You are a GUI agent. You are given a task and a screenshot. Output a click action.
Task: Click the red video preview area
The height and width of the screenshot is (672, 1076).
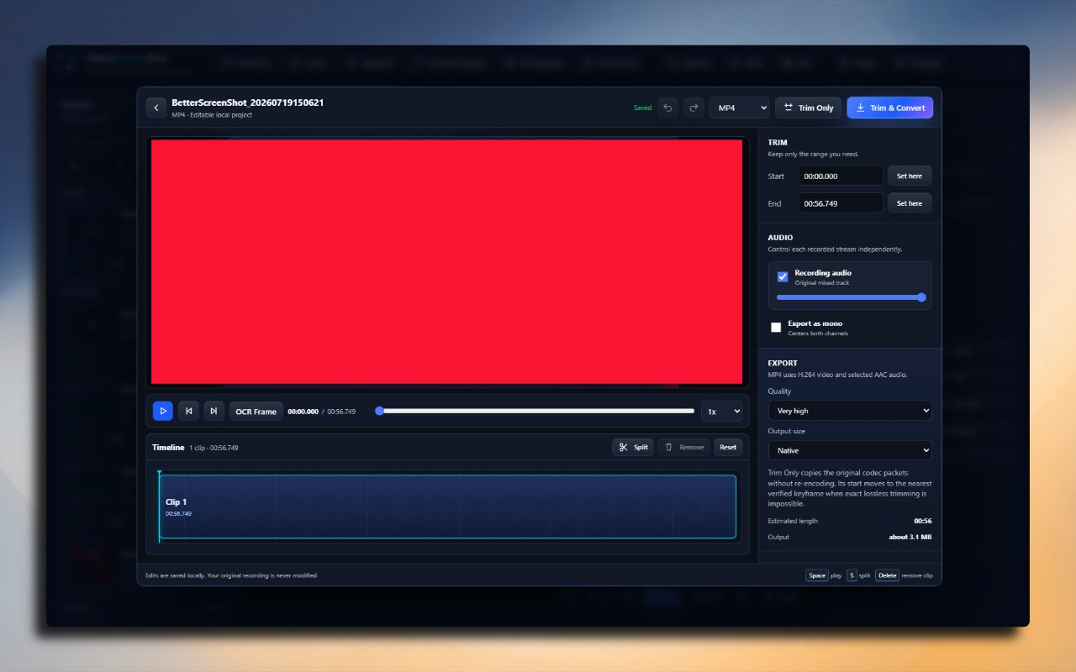[446, 261]
